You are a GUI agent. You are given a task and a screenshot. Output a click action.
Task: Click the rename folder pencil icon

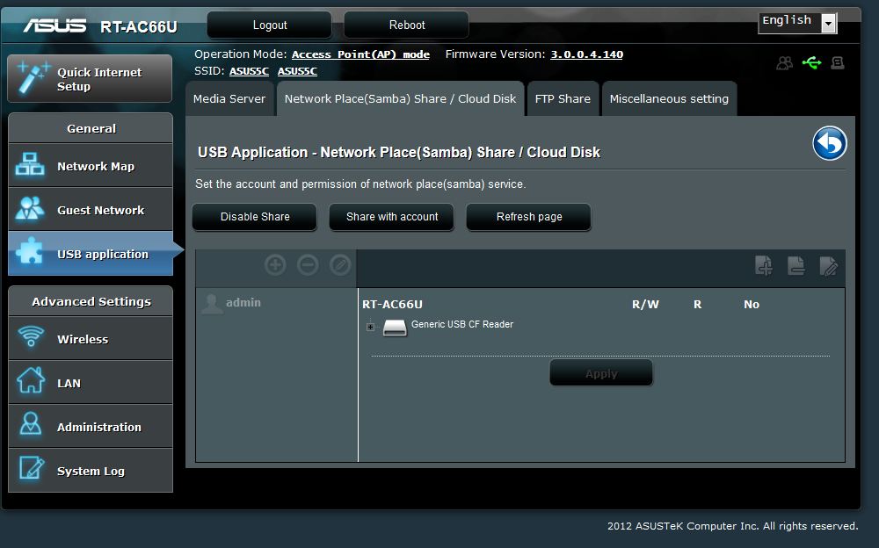829,265
